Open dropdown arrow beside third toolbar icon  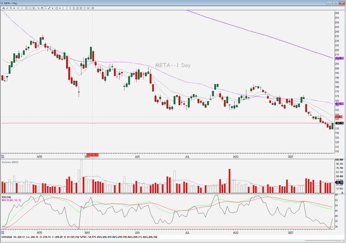point(14,8)
